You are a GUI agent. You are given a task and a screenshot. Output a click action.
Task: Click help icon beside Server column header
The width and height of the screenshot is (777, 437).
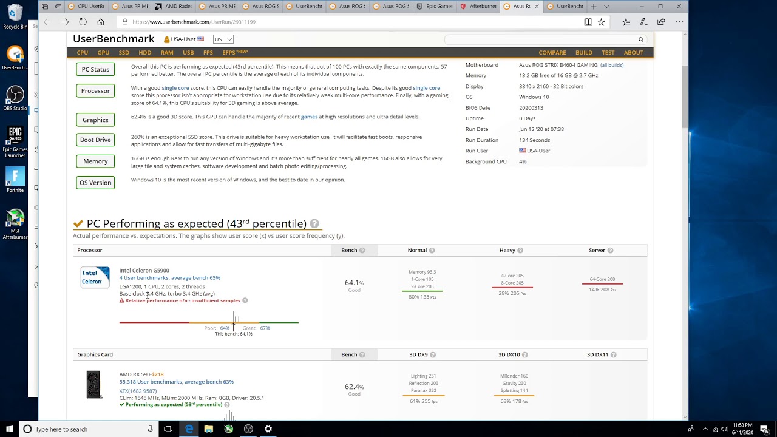click(x=610, y=250)
